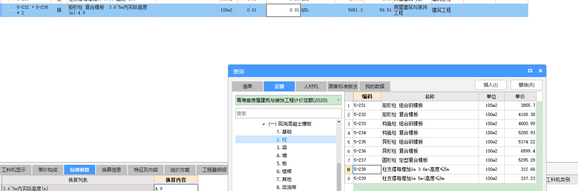Viewport: 578px width, 191px height.
Task: Select row 5-233 构造柱 组合钢模板
Action: coord(440,124)
